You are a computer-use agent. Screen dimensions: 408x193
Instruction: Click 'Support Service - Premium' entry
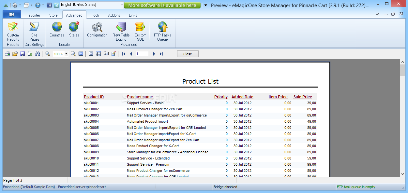[x=148, y=164]
